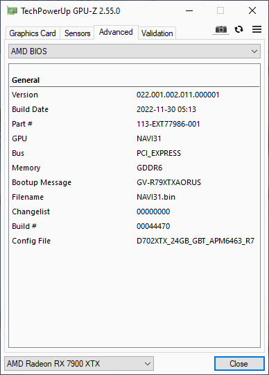Click the Filename row label

(x=28, y=197)
